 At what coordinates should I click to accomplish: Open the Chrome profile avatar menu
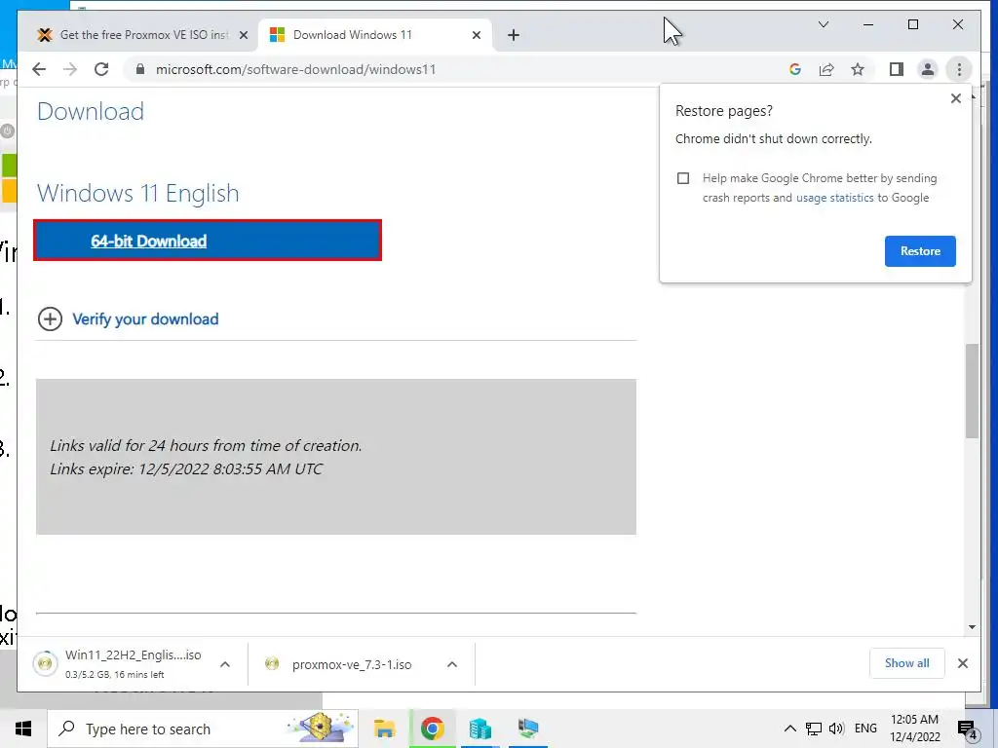coord(928,69)
